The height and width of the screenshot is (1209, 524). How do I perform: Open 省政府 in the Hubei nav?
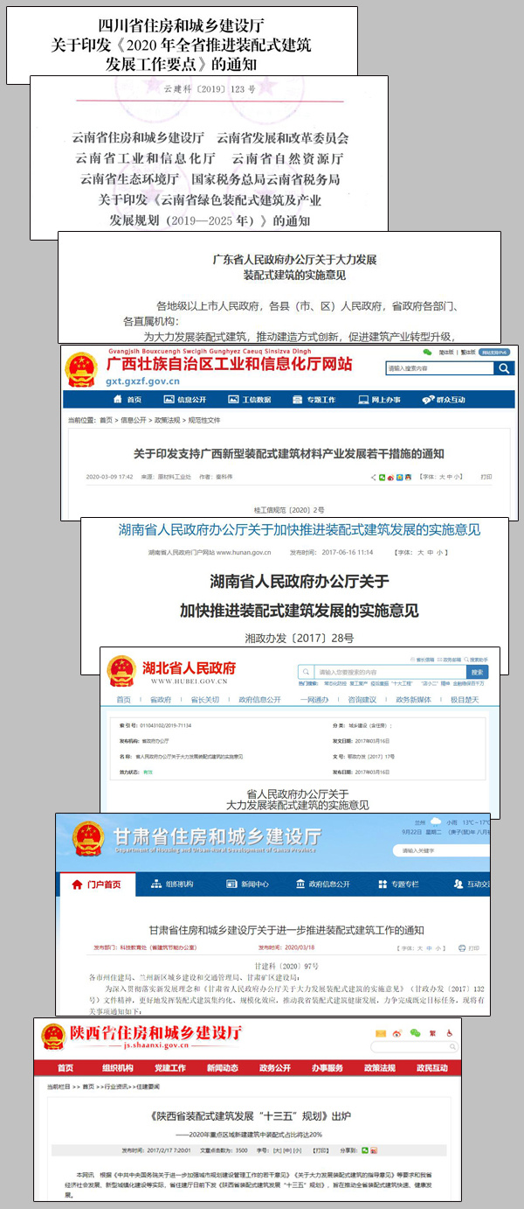(161, 700)
